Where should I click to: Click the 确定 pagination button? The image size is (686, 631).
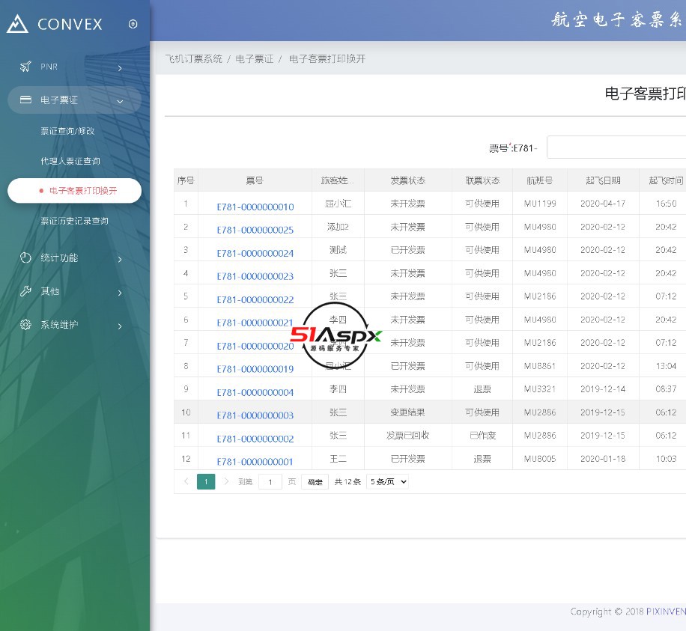pos(315,482)
